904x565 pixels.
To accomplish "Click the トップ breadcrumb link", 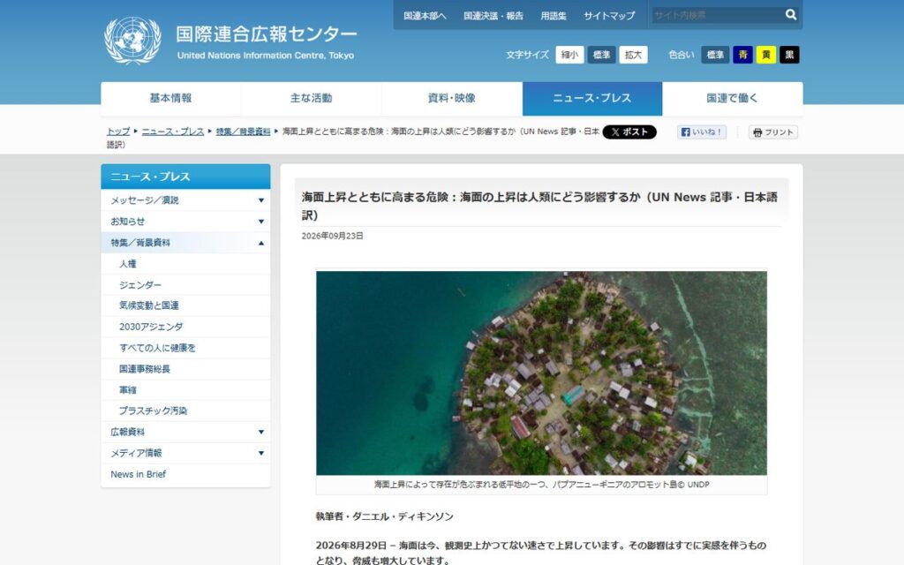I will click(118, 132).
